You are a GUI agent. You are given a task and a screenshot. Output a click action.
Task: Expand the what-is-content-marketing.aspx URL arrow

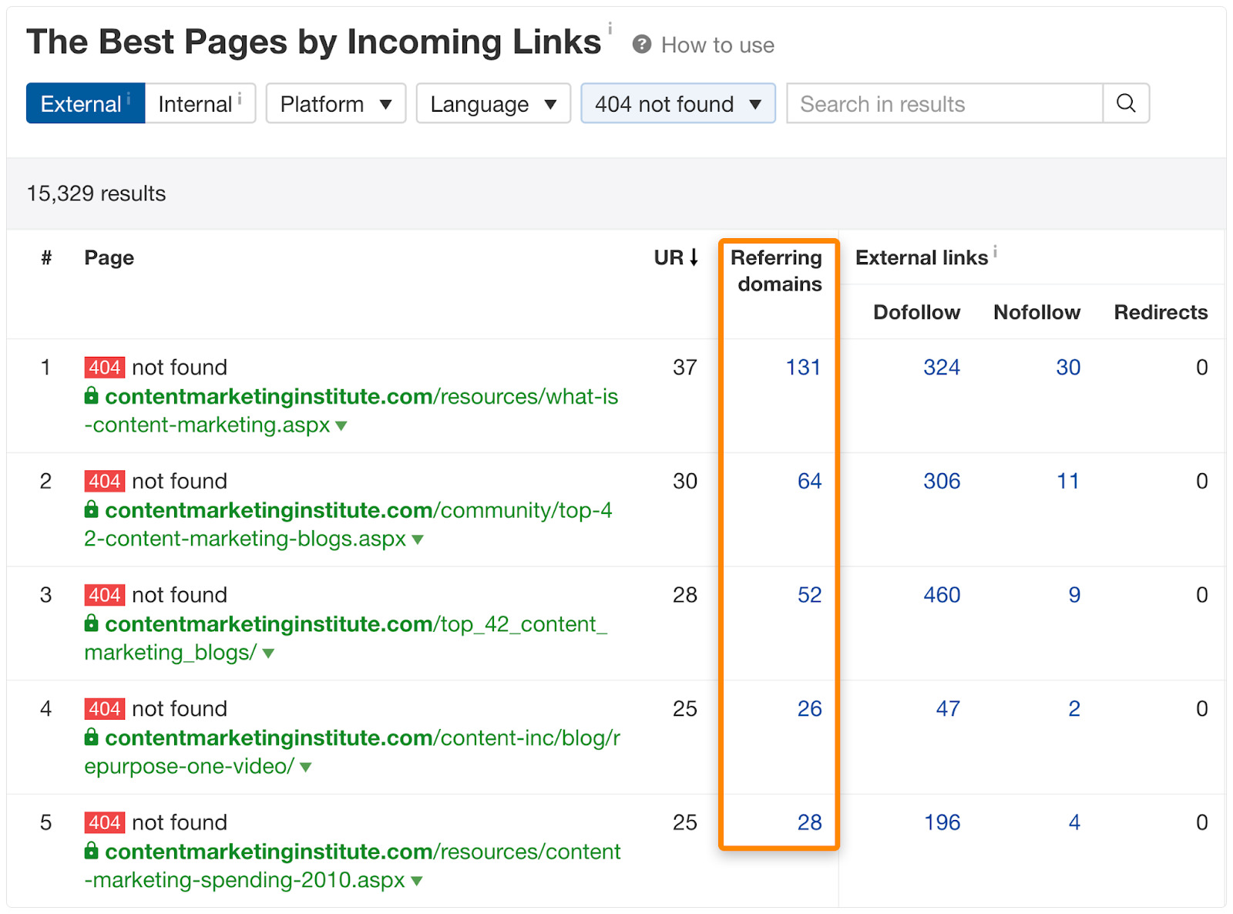341,425
